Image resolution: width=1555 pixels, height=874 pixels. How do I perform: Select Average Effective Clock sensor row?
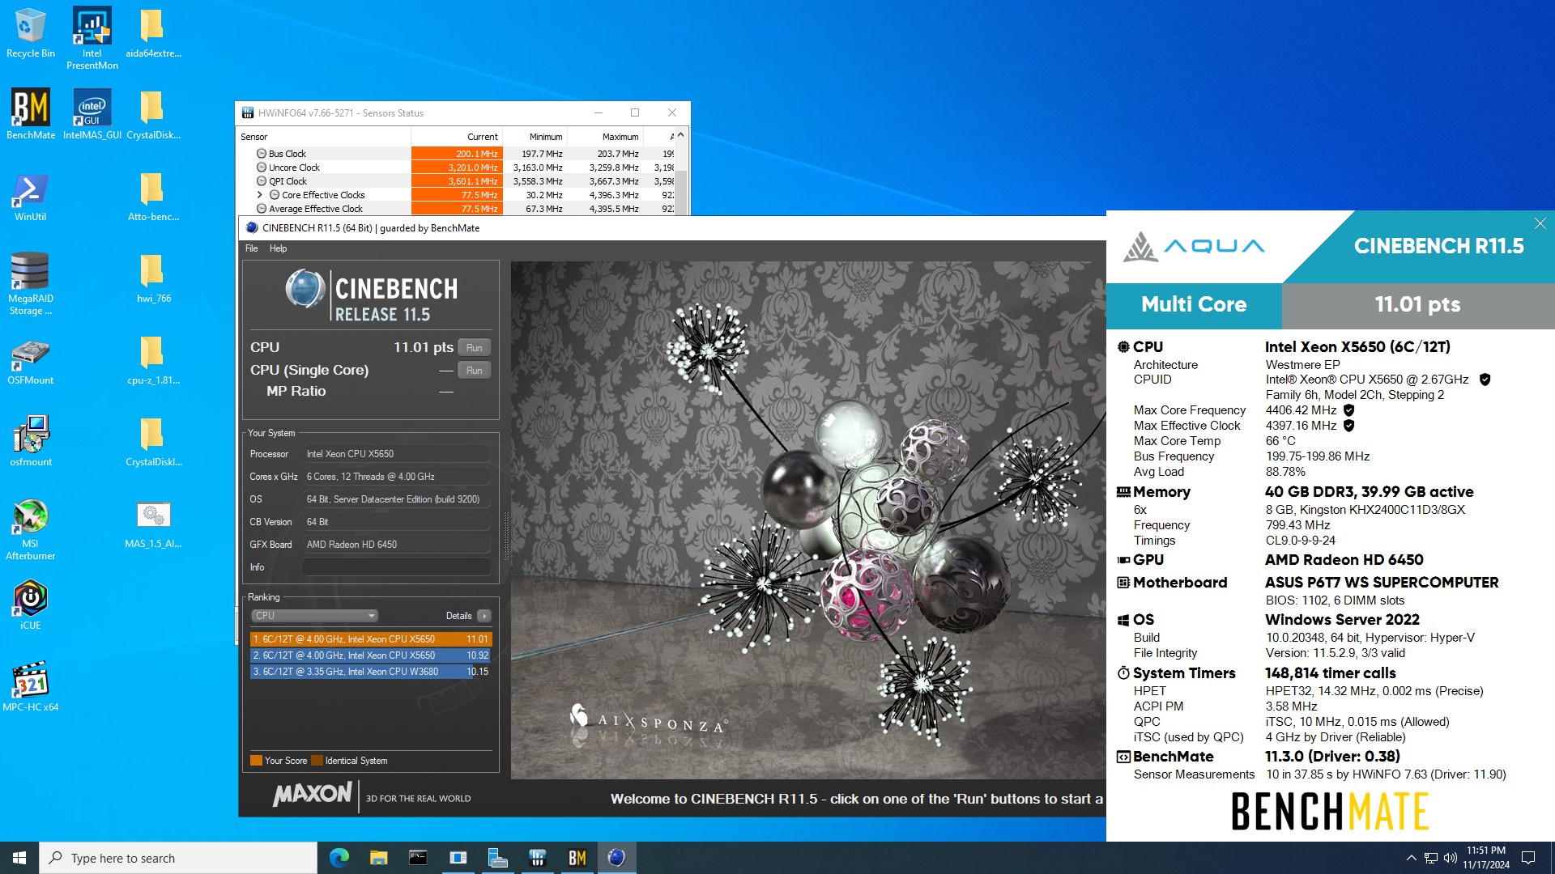pos(456,209)
